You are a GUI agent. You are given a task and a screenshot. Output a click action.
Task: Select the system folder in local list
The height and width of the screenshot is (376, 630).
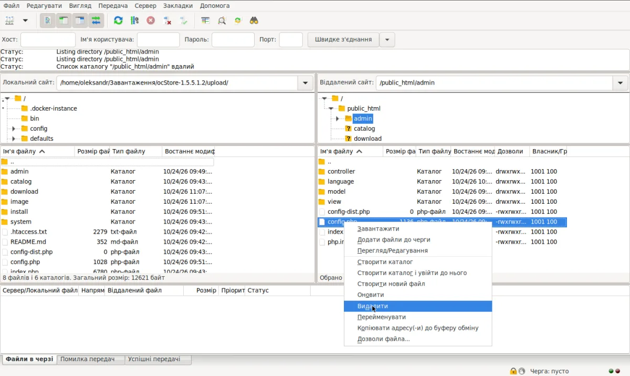(x=107, y=222)
